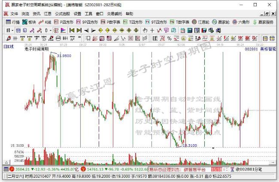279x182 pixels.
Task: Click the yellow diamond vertical-compress icon
Action: click(x=136, y=30)
